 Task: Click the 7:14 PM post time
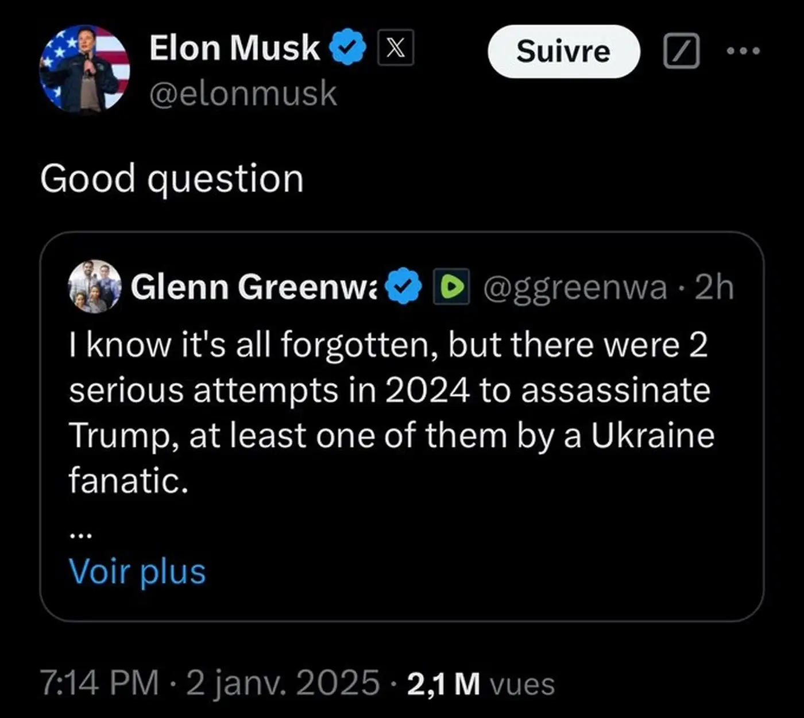point(99,684)
